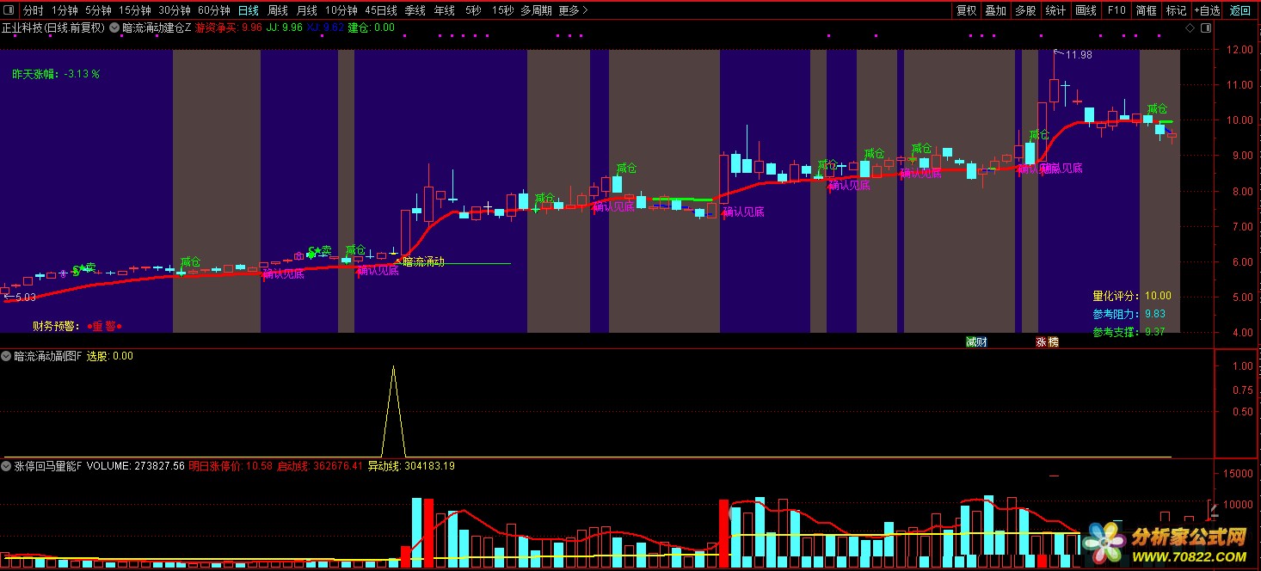Click the 张停回马量能F panel title
The image size is (1261, 571).
(48, 466)
